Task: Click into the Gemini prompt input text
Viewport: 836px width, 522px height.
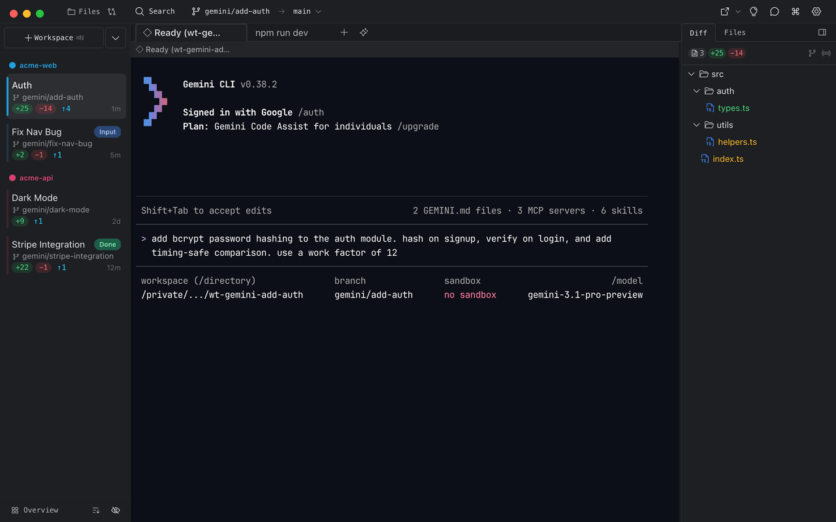Action: click(x=381, y=245)
